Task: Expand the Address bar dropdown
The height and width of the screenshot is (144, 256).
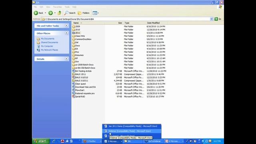Action: [212, 19]
